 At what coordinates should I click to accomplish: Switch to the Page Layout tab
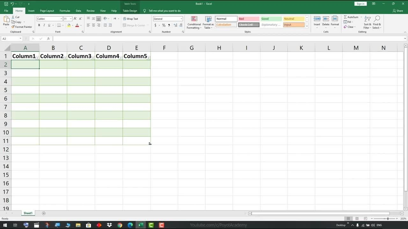coord(47,11)
